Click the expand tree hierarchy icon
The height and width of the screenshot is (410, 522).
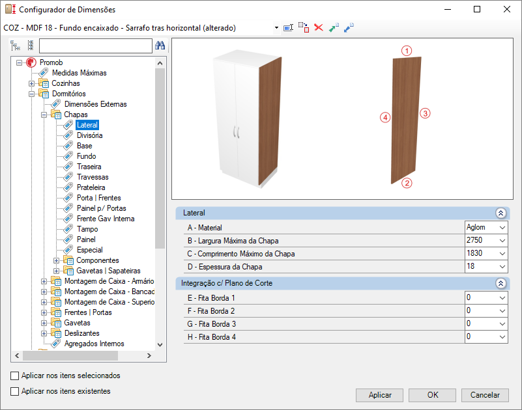[15, 46]
